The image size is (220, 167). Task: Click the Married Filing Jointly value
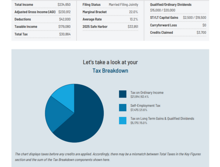pos(124,4)
